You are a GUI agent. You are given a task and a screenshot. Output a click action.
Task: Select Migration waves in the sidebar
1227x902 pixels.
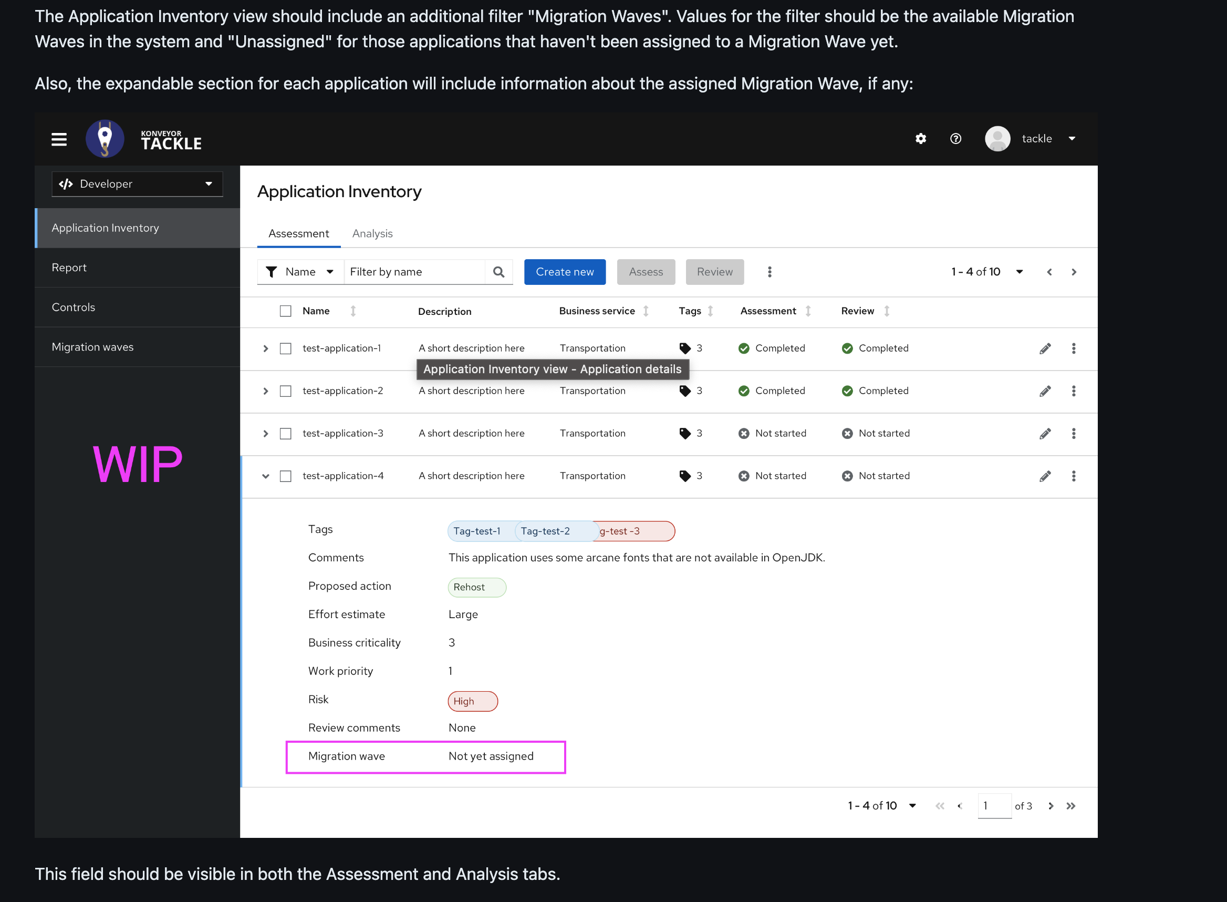coord(92,347)
